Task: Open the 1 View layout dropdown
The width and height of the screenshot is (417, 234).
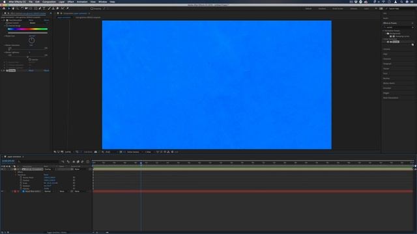Action: (149, 151)
